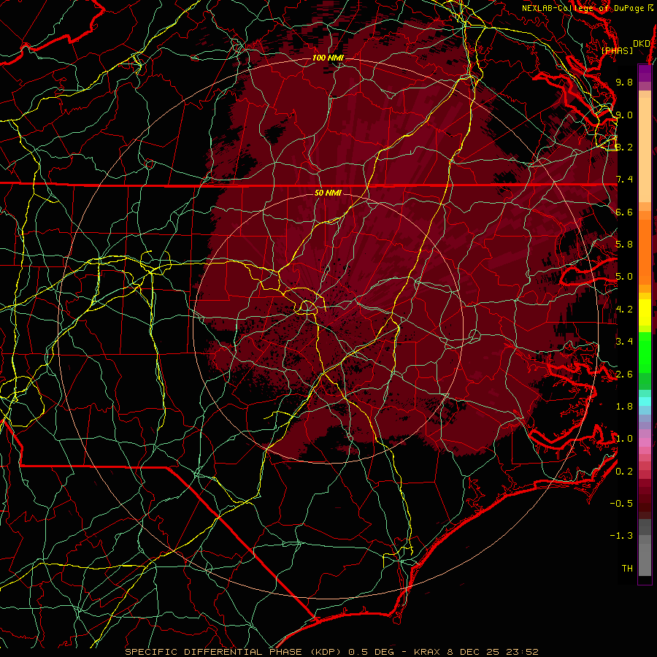Click the 9.8 legend value
The image size is (657, 657).
[x=624, y=82]
